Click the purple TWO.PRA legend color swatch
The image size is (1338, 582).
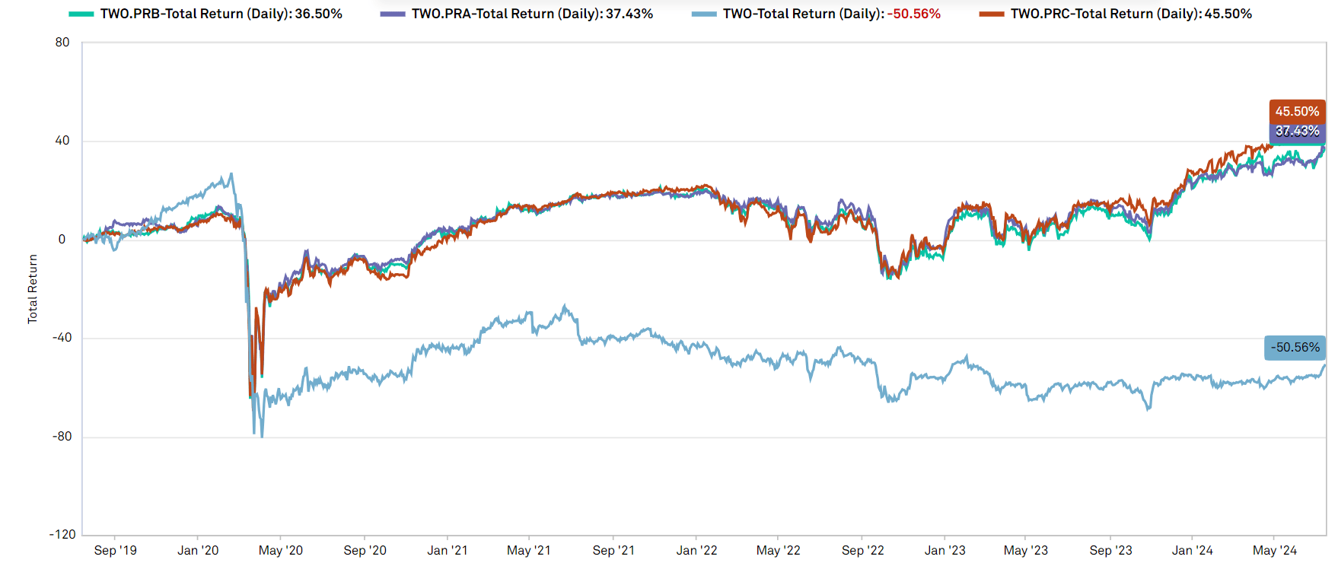pos(392,14)
